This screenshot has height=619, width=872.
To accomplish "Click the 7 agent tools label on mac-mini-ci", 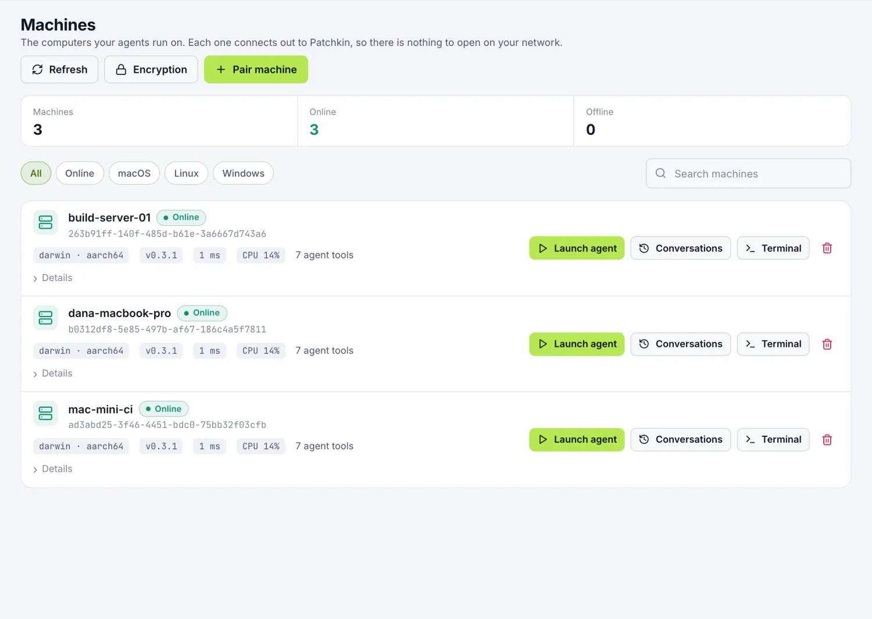I will point(324,446).
